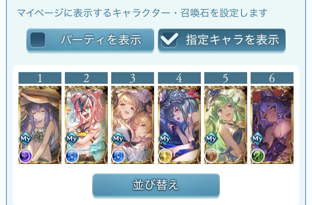The height and width of the screenshot is (205, 312).
Task: Click the 並び替え sort button
Action: [x=156, y=185]
